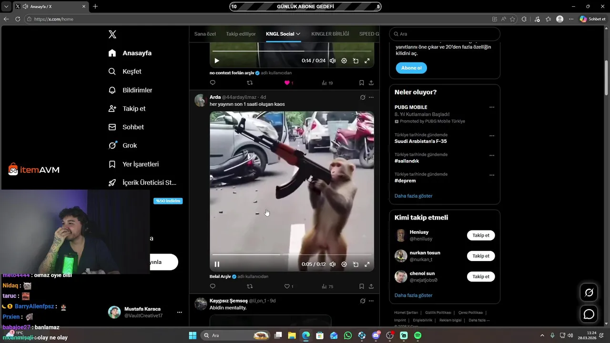
Task: Switch to Takip ediliyor tab
Action: coord(241,34)
